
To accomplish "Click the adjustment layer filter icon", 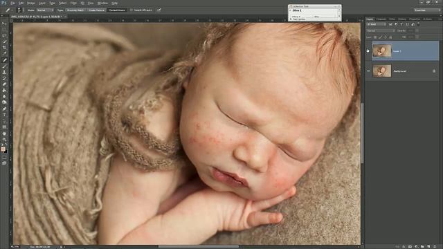I will 396,24.
